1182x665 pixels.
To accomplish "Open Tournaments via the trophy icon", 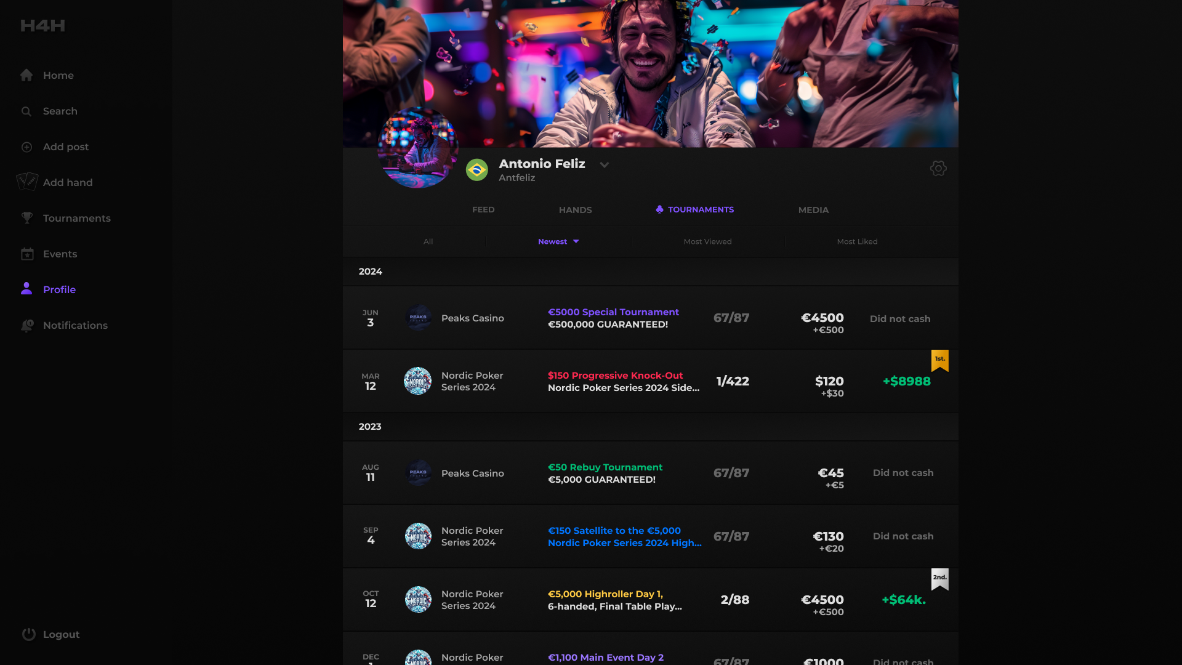I will click(26, 218).
